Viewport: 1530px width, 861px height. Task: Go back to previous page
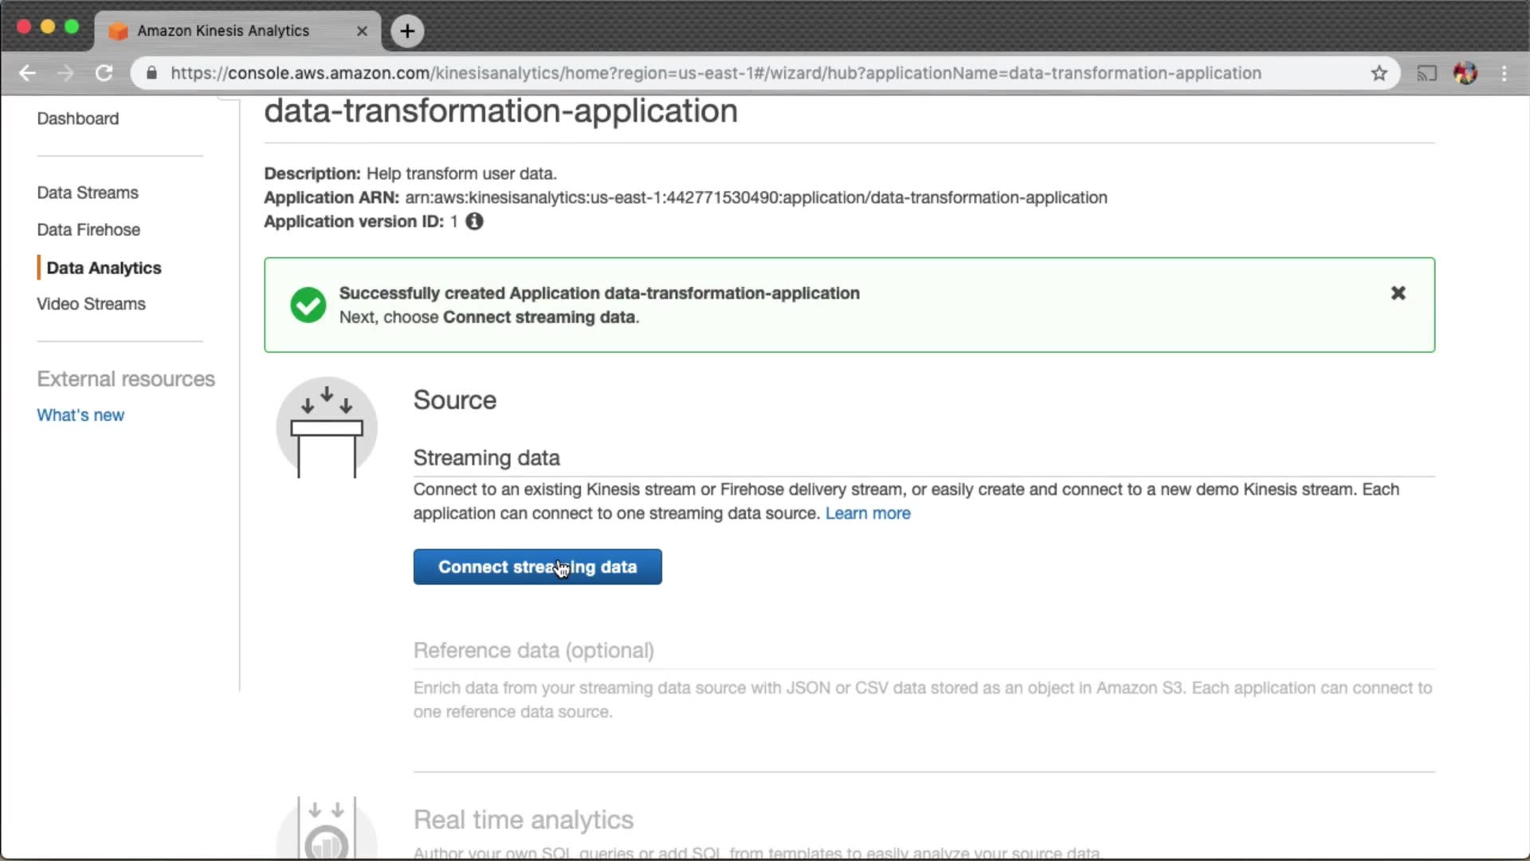point(28,73)
